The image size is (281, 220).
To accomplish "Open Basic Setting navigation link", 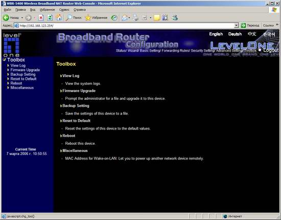I will coord(150,51).
